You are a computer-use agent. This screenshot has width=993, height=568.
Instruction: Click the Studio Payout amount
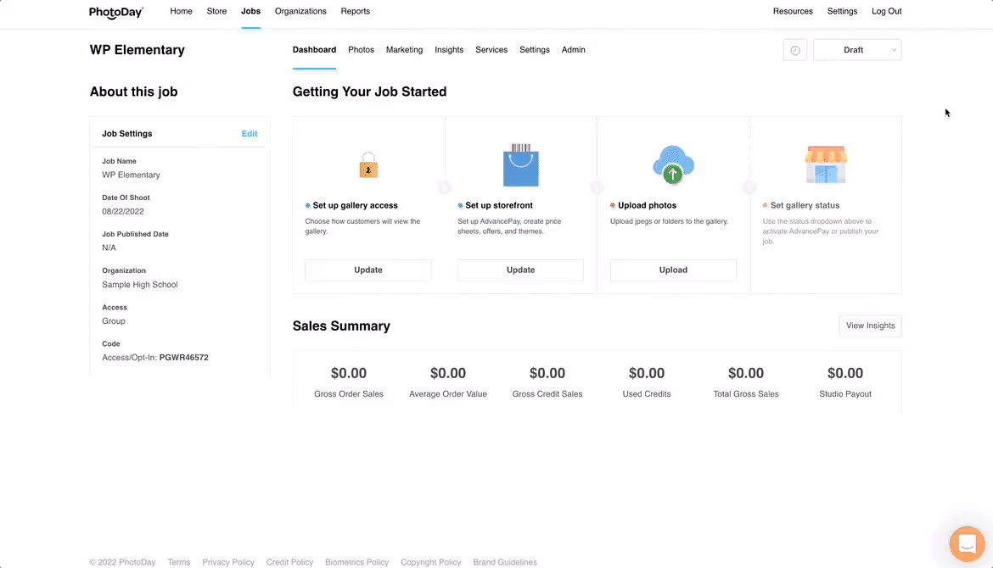point(845,373)
